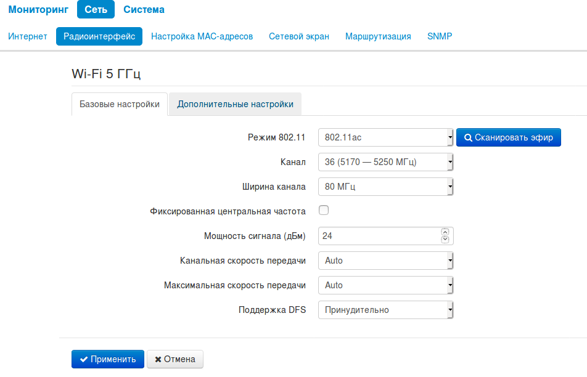Increase signal power with up stepper arrow

(x=445, y=232)
